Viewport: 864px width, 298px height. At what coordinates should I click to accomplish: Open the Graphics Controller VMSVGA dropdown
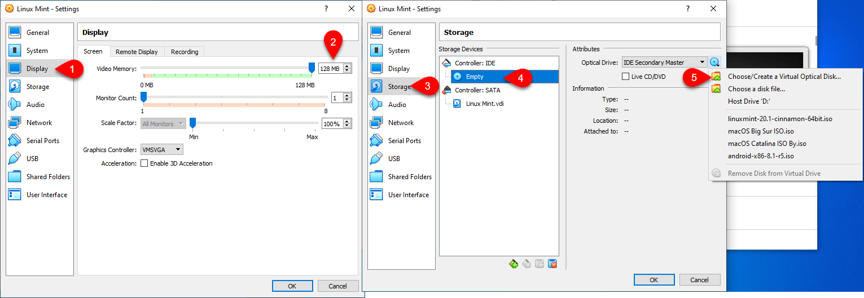(x=162, y=150)
